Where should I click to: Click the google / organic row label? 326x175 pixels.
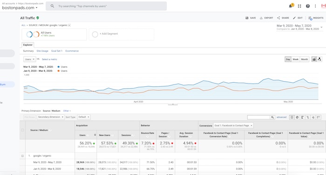coord(42,155)
